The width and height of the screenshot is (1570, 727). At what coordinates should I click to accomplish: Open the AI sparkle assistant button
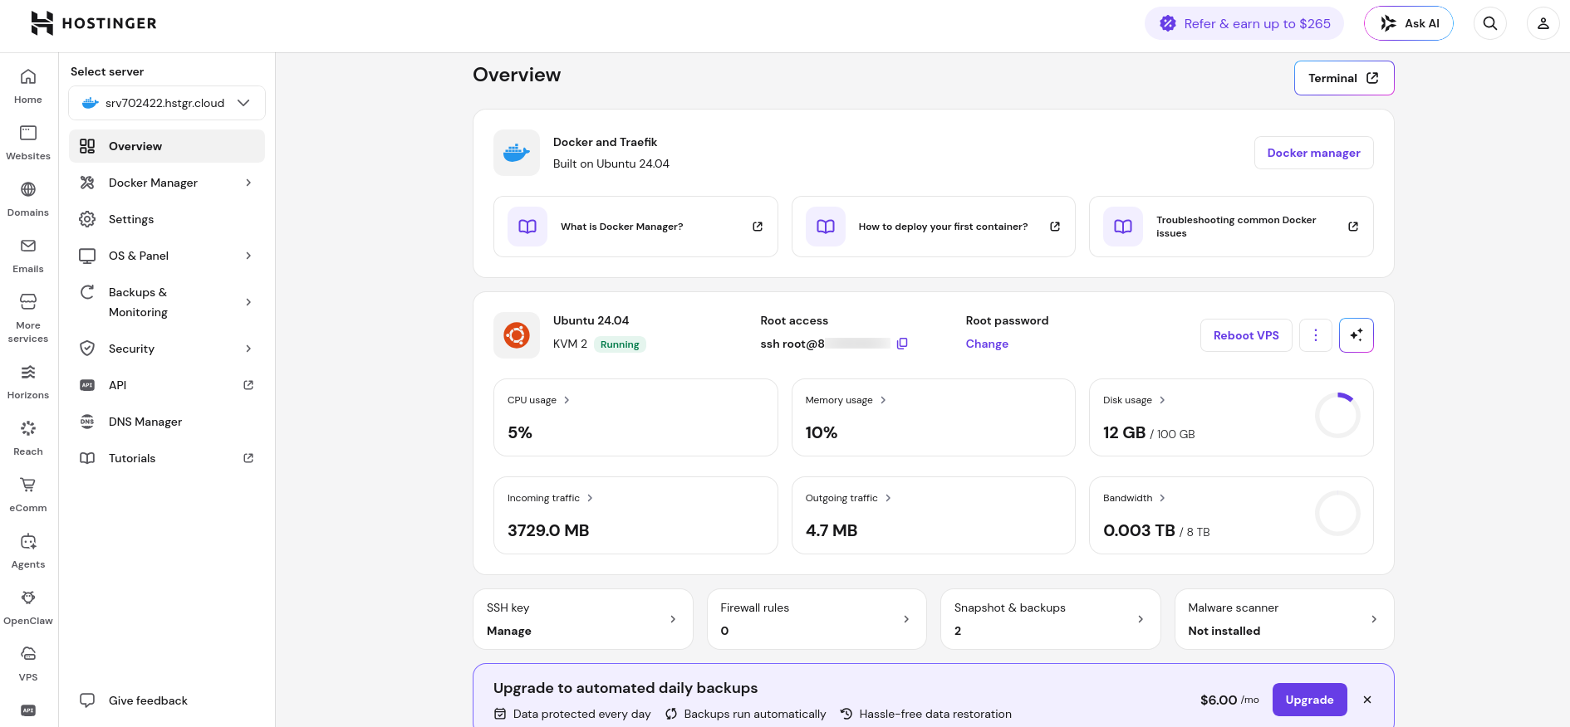point(1357,335)
